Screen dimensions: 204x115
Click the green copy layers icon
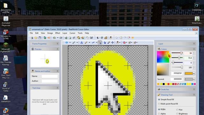[x=45, y=38]
